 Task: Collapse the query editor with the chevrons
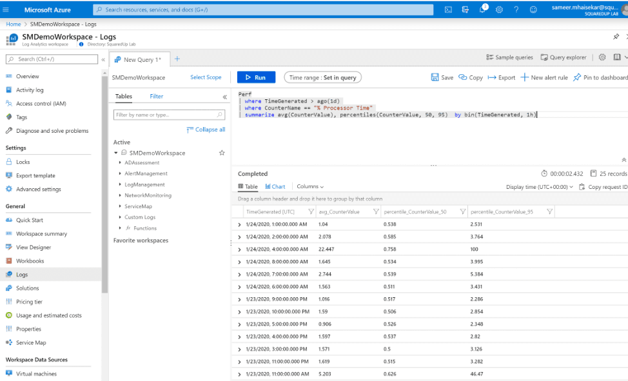point(623,160)
